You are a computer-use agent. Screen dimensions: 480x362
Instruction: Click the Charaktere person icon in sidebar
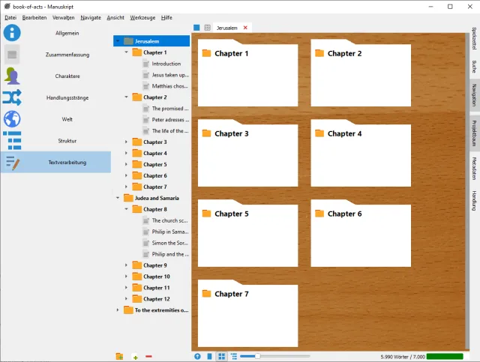(12, 76)
